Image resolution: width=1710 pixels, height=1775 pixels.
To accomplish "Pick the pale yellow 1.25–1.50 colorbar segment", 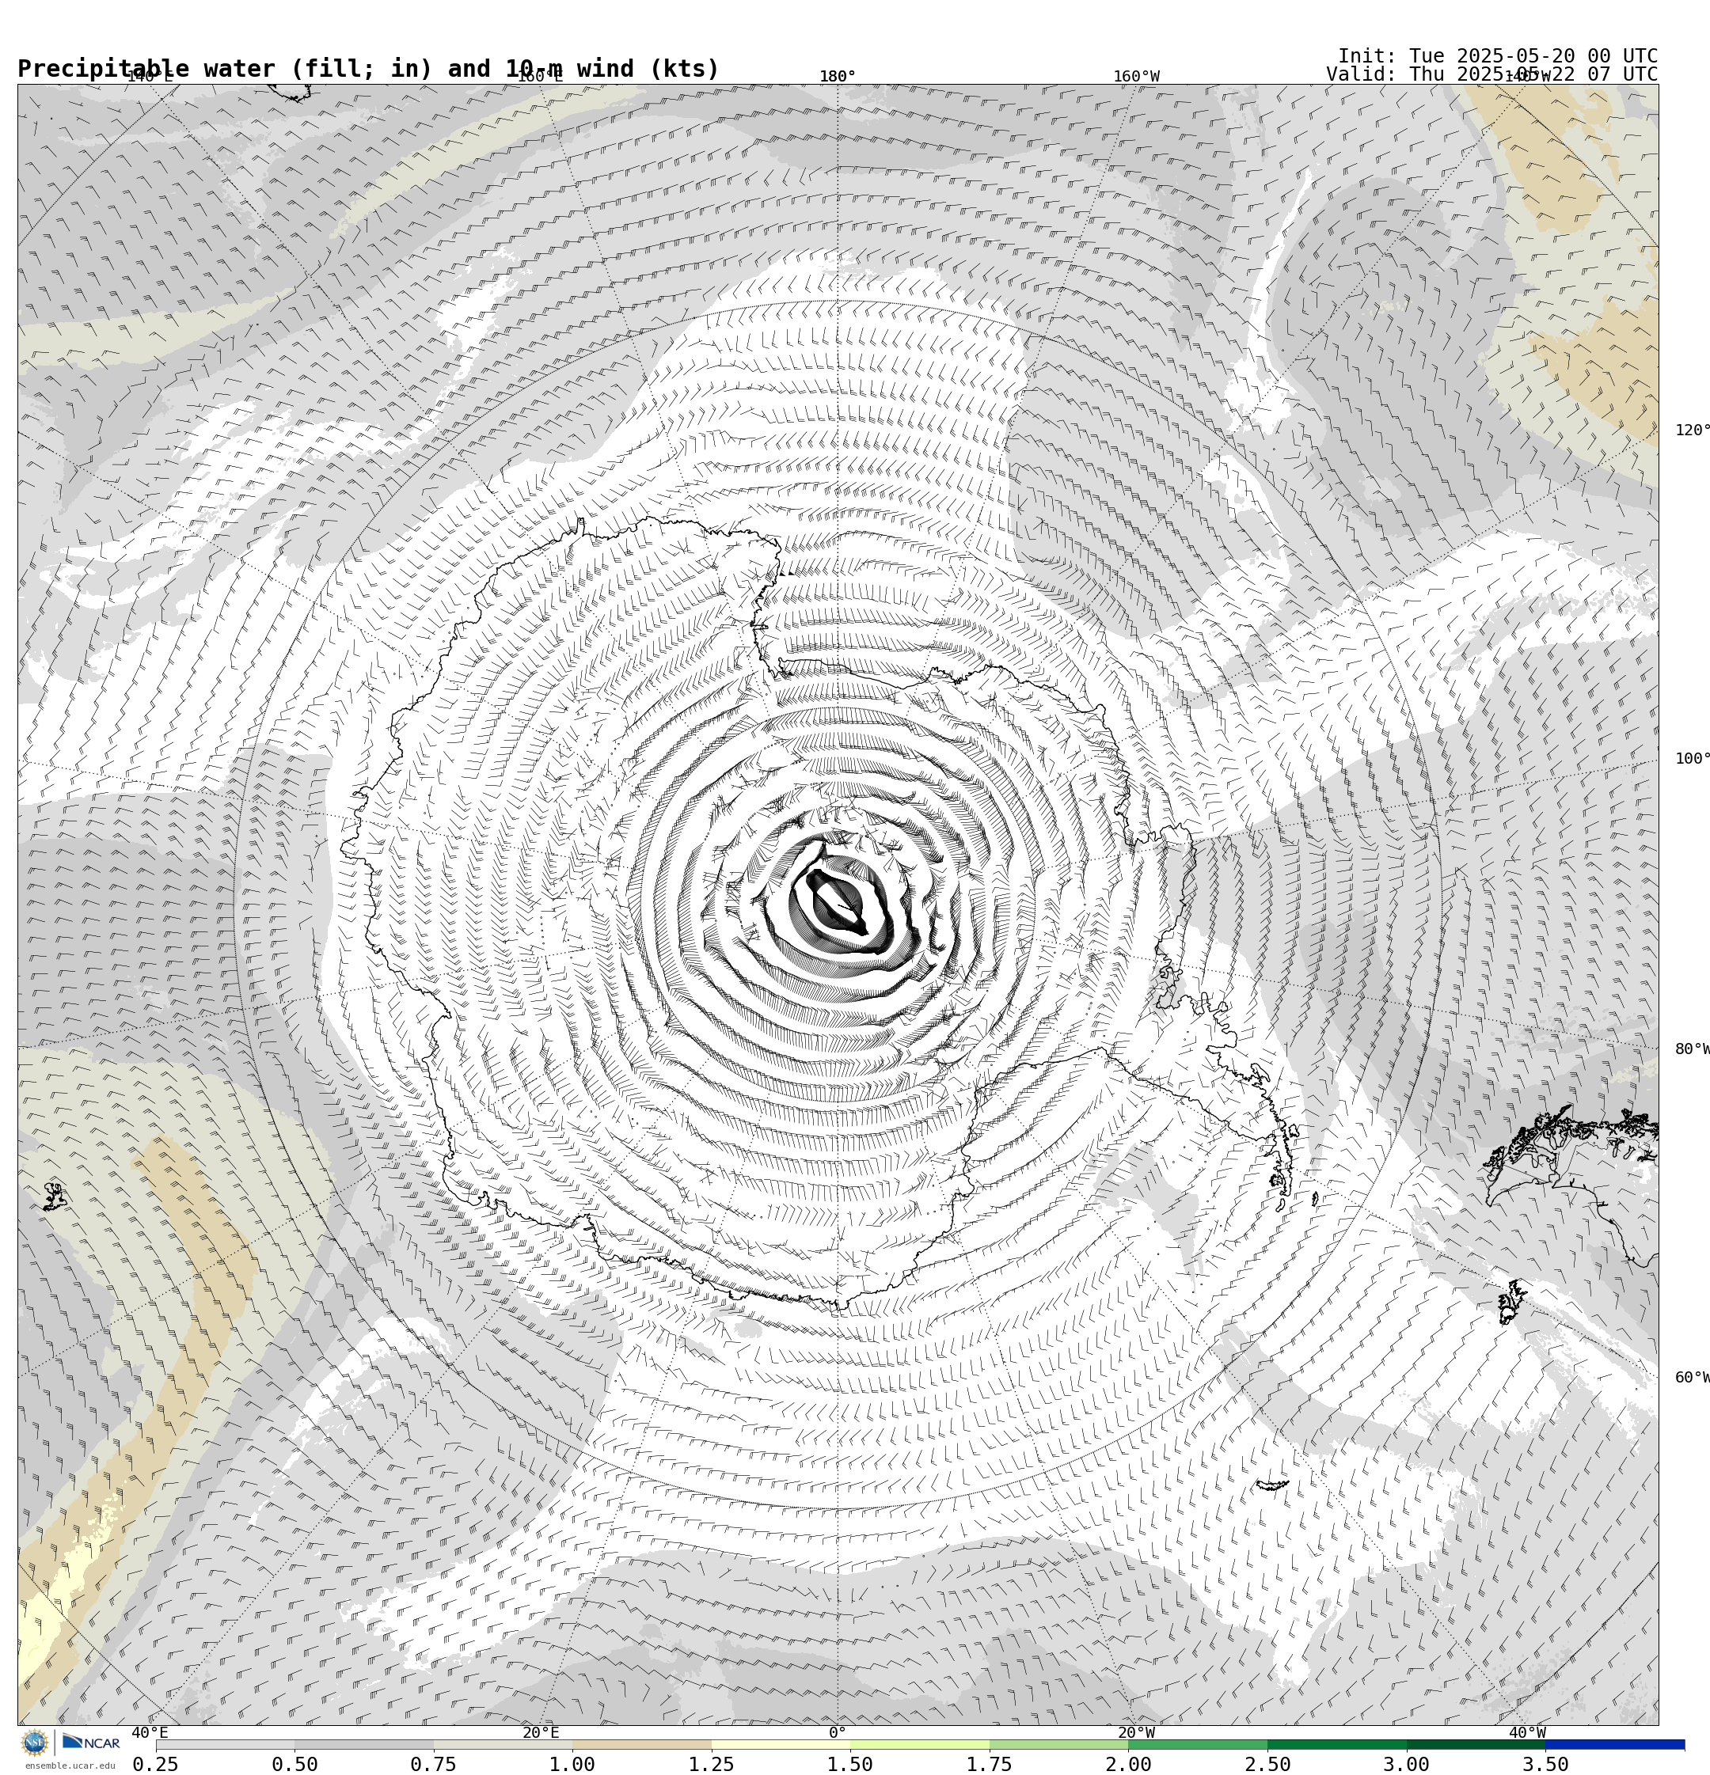I will point(781,1744).
